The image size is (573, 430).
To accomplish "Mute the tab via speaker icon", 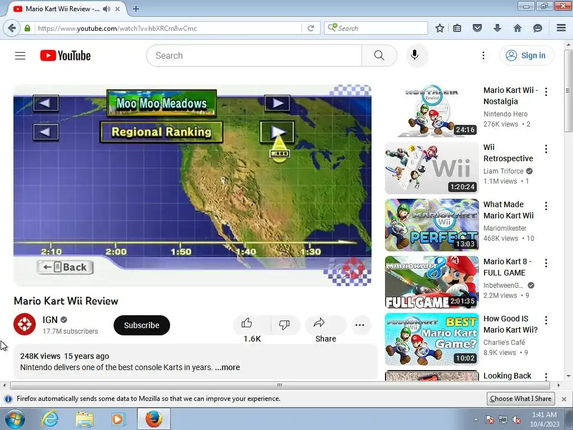I will (x=106, y=9).
